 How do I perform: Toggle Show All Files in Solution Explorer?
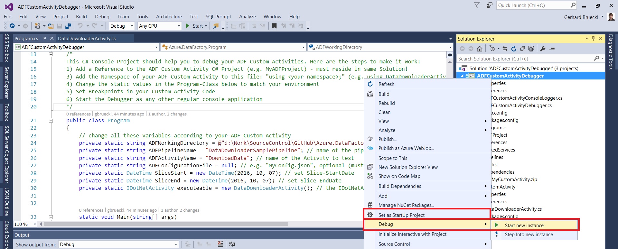(x=531, y=49)
